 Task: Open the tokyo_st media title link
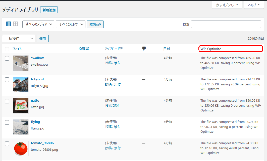pos(37,79)
